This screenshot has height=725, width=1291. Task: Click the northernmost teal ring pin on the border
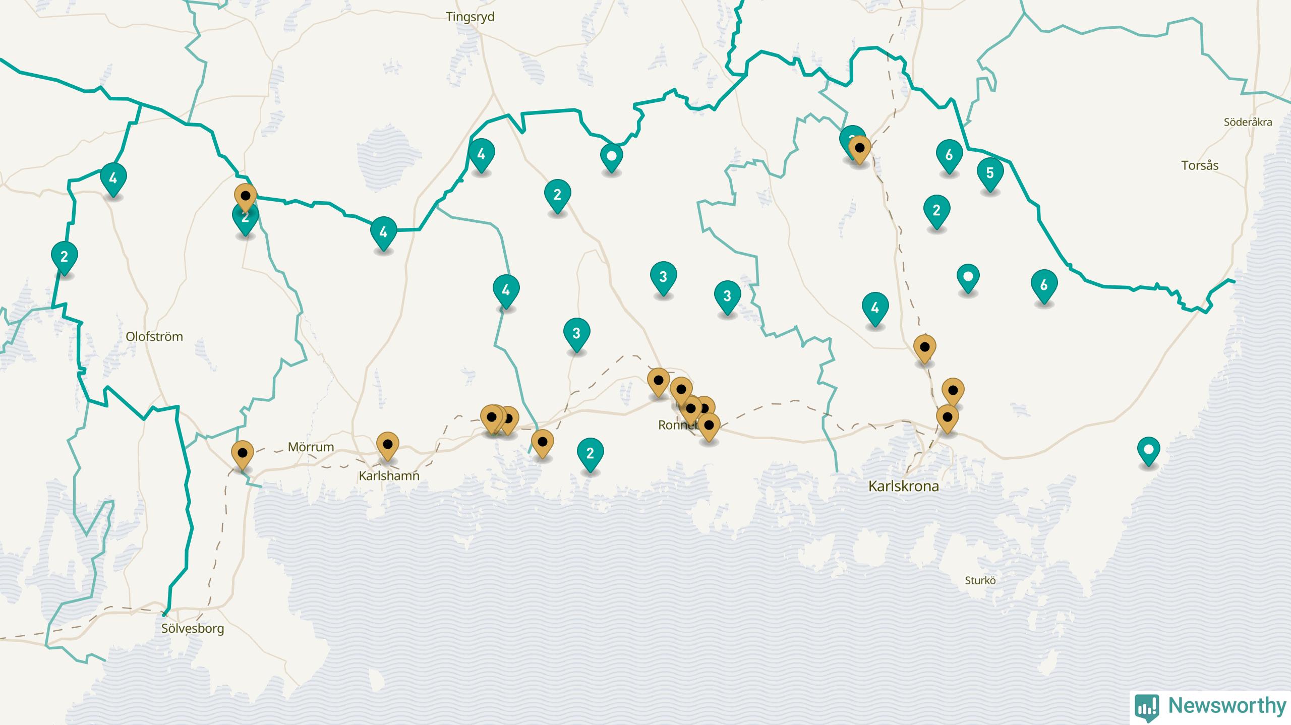(x=611, y=156)
